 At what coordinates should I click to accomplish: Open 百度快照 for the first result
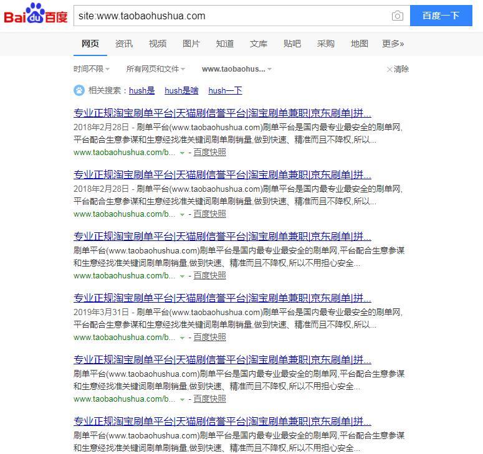[x=209, y=153]
